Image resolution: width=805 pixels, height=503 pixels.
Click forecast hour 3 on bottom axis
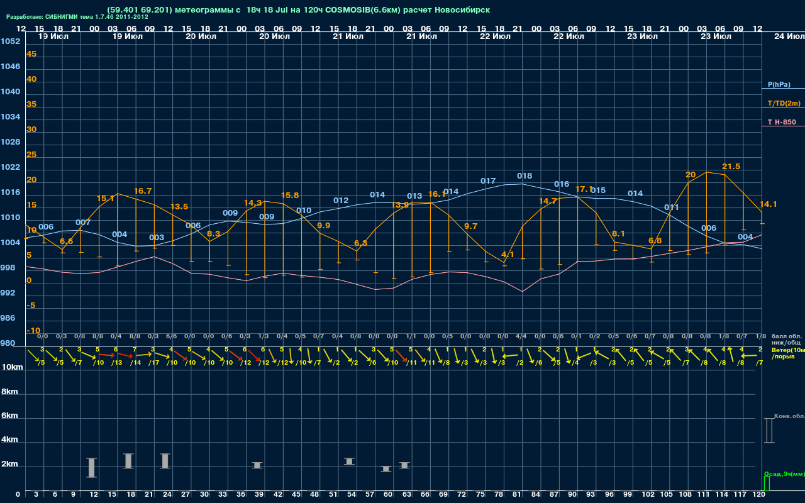tap(36, 494)
